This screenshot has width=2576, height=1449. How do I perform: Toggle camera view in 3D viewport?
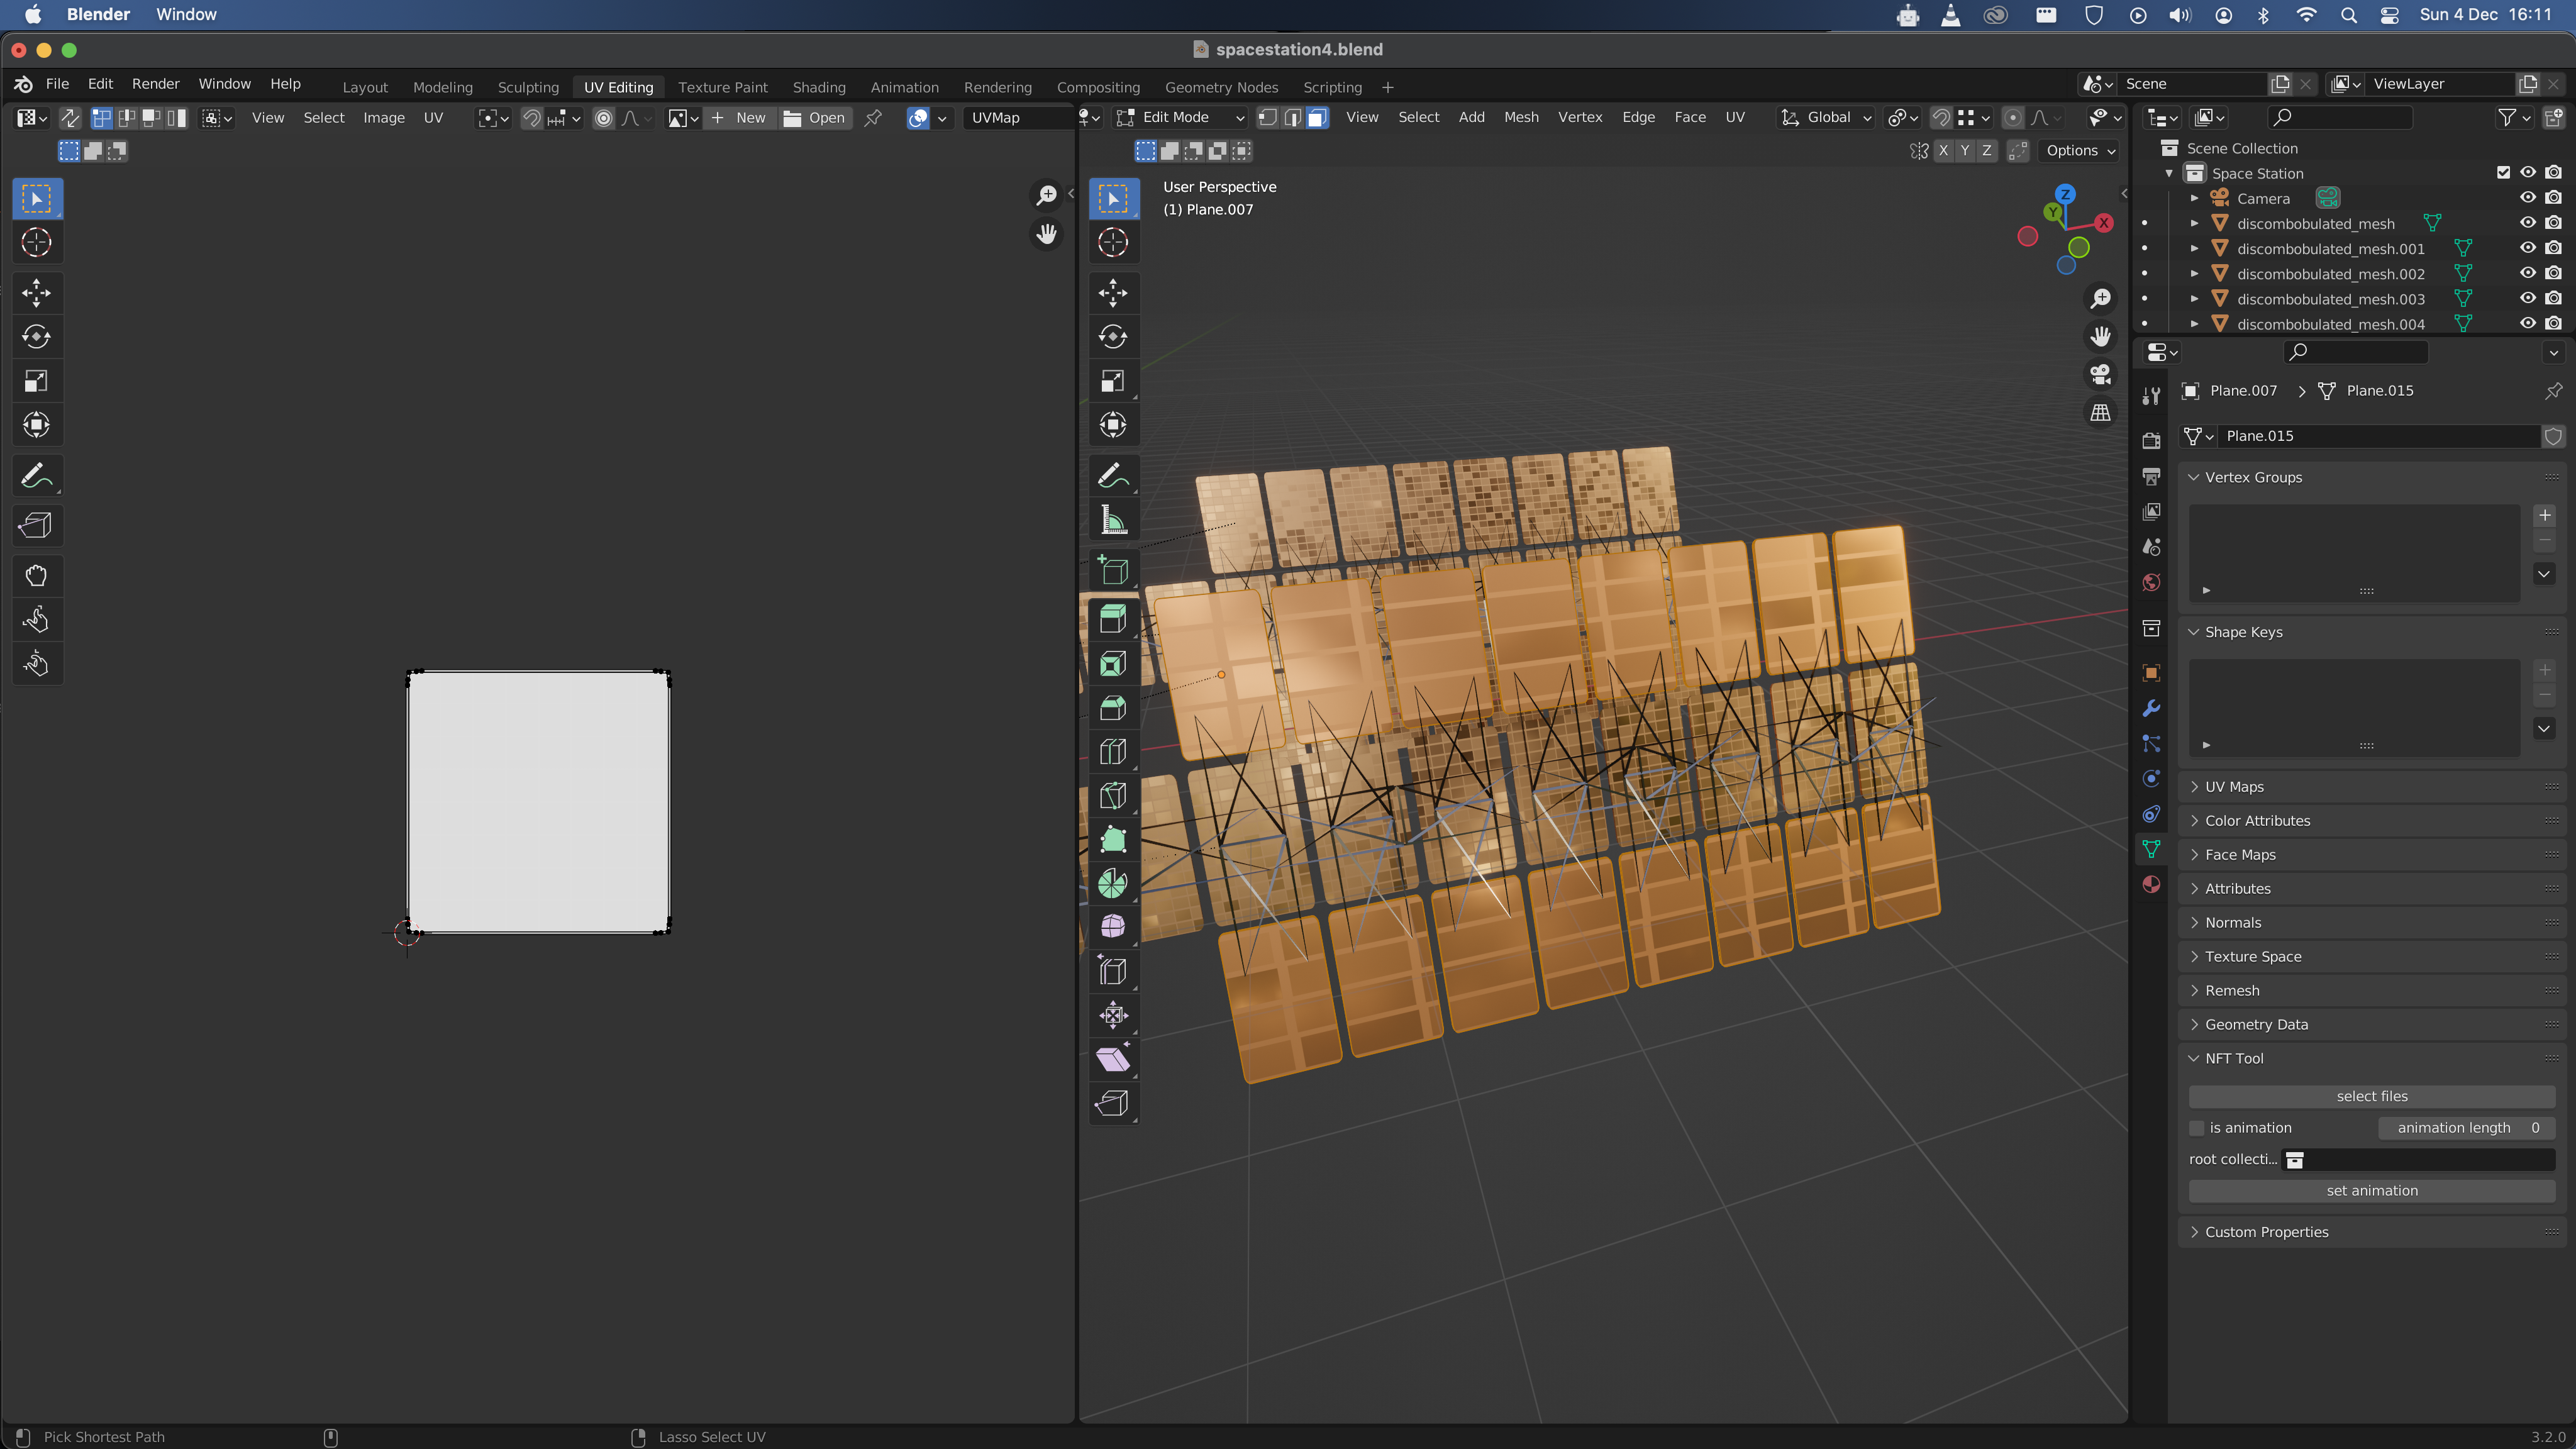click(2100, 374)
